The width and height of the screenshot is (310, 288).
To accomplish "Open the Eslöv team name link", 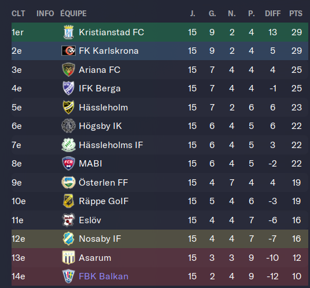I will tap(90, 220).
